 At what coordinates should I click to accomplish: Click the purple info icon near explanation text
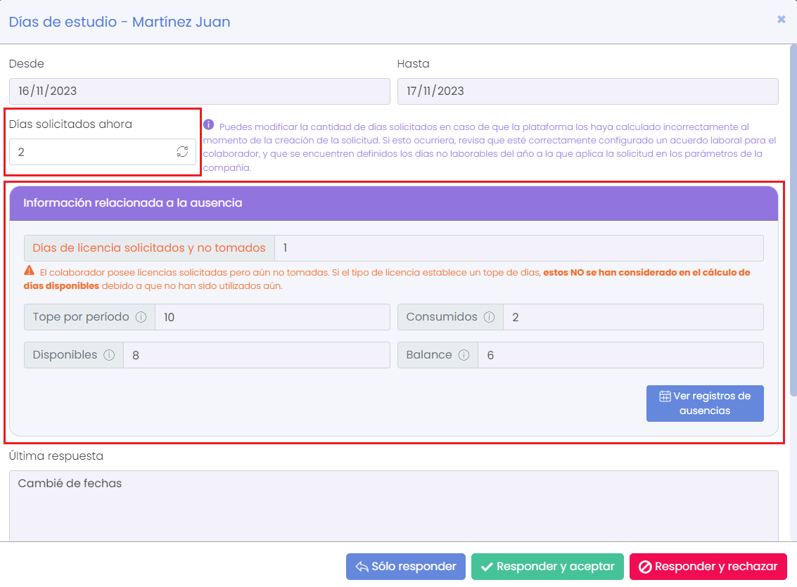[x=209, y=125]
